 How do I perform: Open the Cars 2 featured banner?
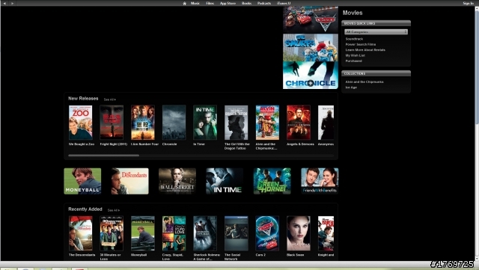pyautogui.click(x=311, y=19)
